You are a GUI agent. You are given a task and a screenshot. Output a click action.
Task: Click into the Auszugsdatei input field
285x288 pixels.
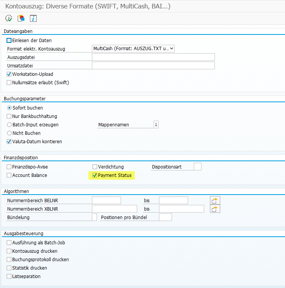pyautogui.click(x=153, y=57)
